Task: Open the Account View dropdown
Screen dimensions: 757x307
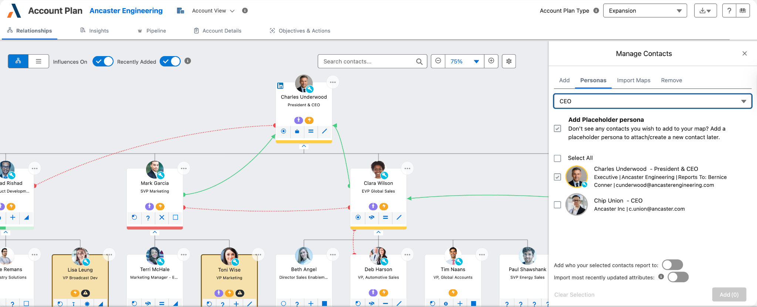Action: coord(213,11)
